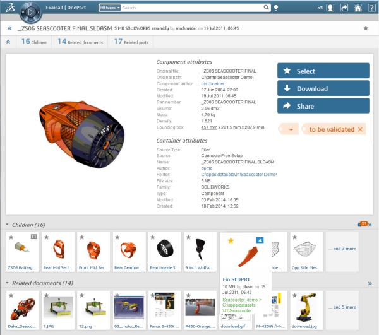Viewport: 379px width, 335px height.
Task: Open the user profile icon
Action: [x=330, y=8]
